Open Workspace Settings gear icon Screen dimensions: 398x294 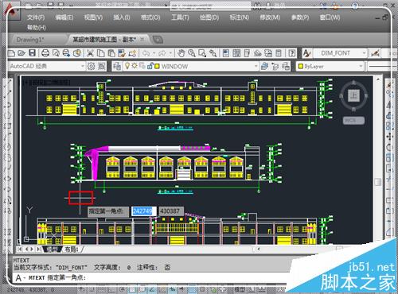[x=91, y=66]
